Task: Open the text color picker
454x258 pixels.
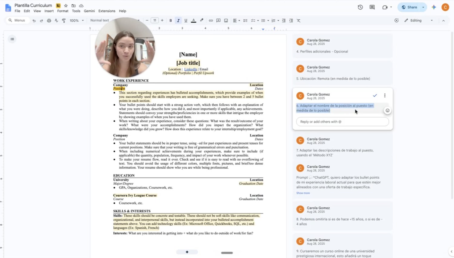Action: [x=193, y=21]
